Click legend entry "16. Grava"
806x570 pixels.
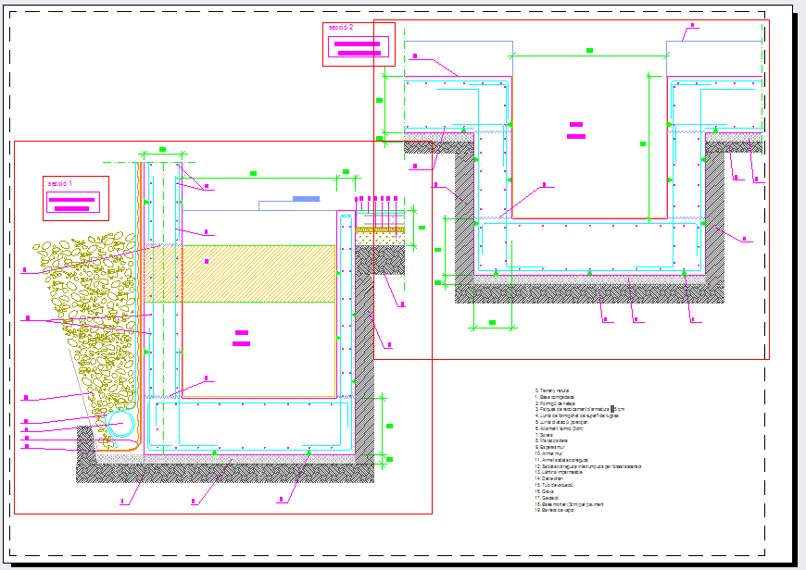546,490
